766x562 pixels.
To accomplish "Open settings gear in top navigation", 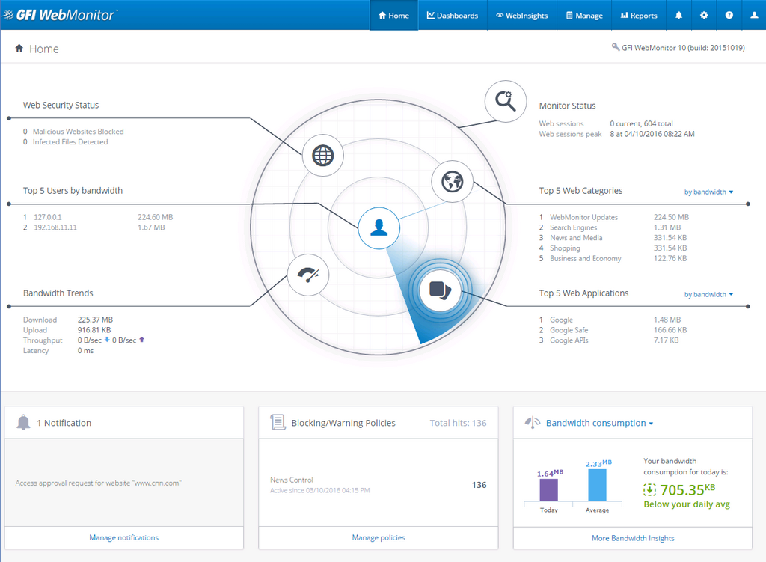I will pos(703,15).
